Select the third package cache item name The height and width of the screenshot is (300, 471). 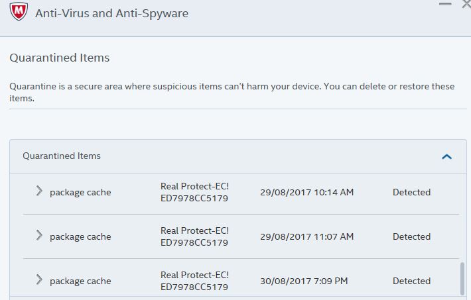coord(80,281)
